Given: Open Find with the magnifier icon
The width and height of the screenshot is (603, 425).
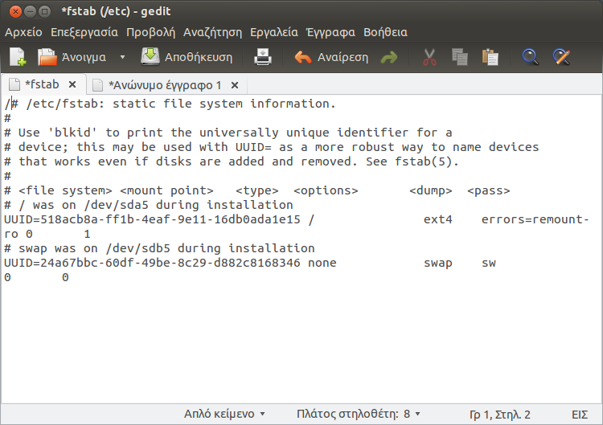Looking at the screenshot, I should [530, 57].
